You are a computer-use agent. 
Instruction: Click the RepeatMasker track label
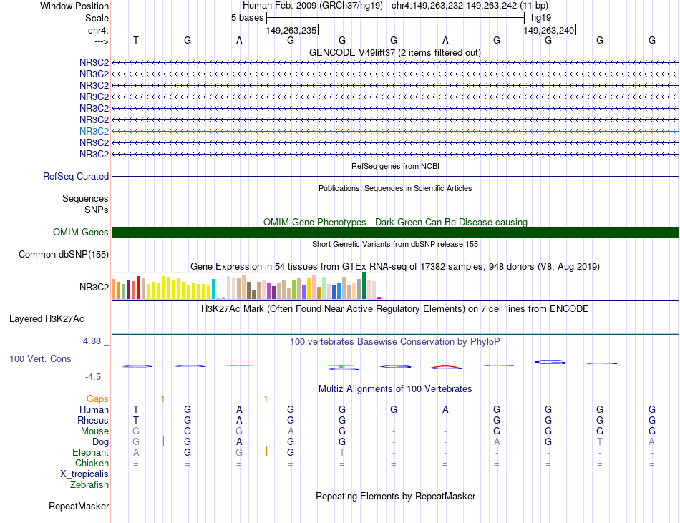pyautogui.click(x=79, y=506)
